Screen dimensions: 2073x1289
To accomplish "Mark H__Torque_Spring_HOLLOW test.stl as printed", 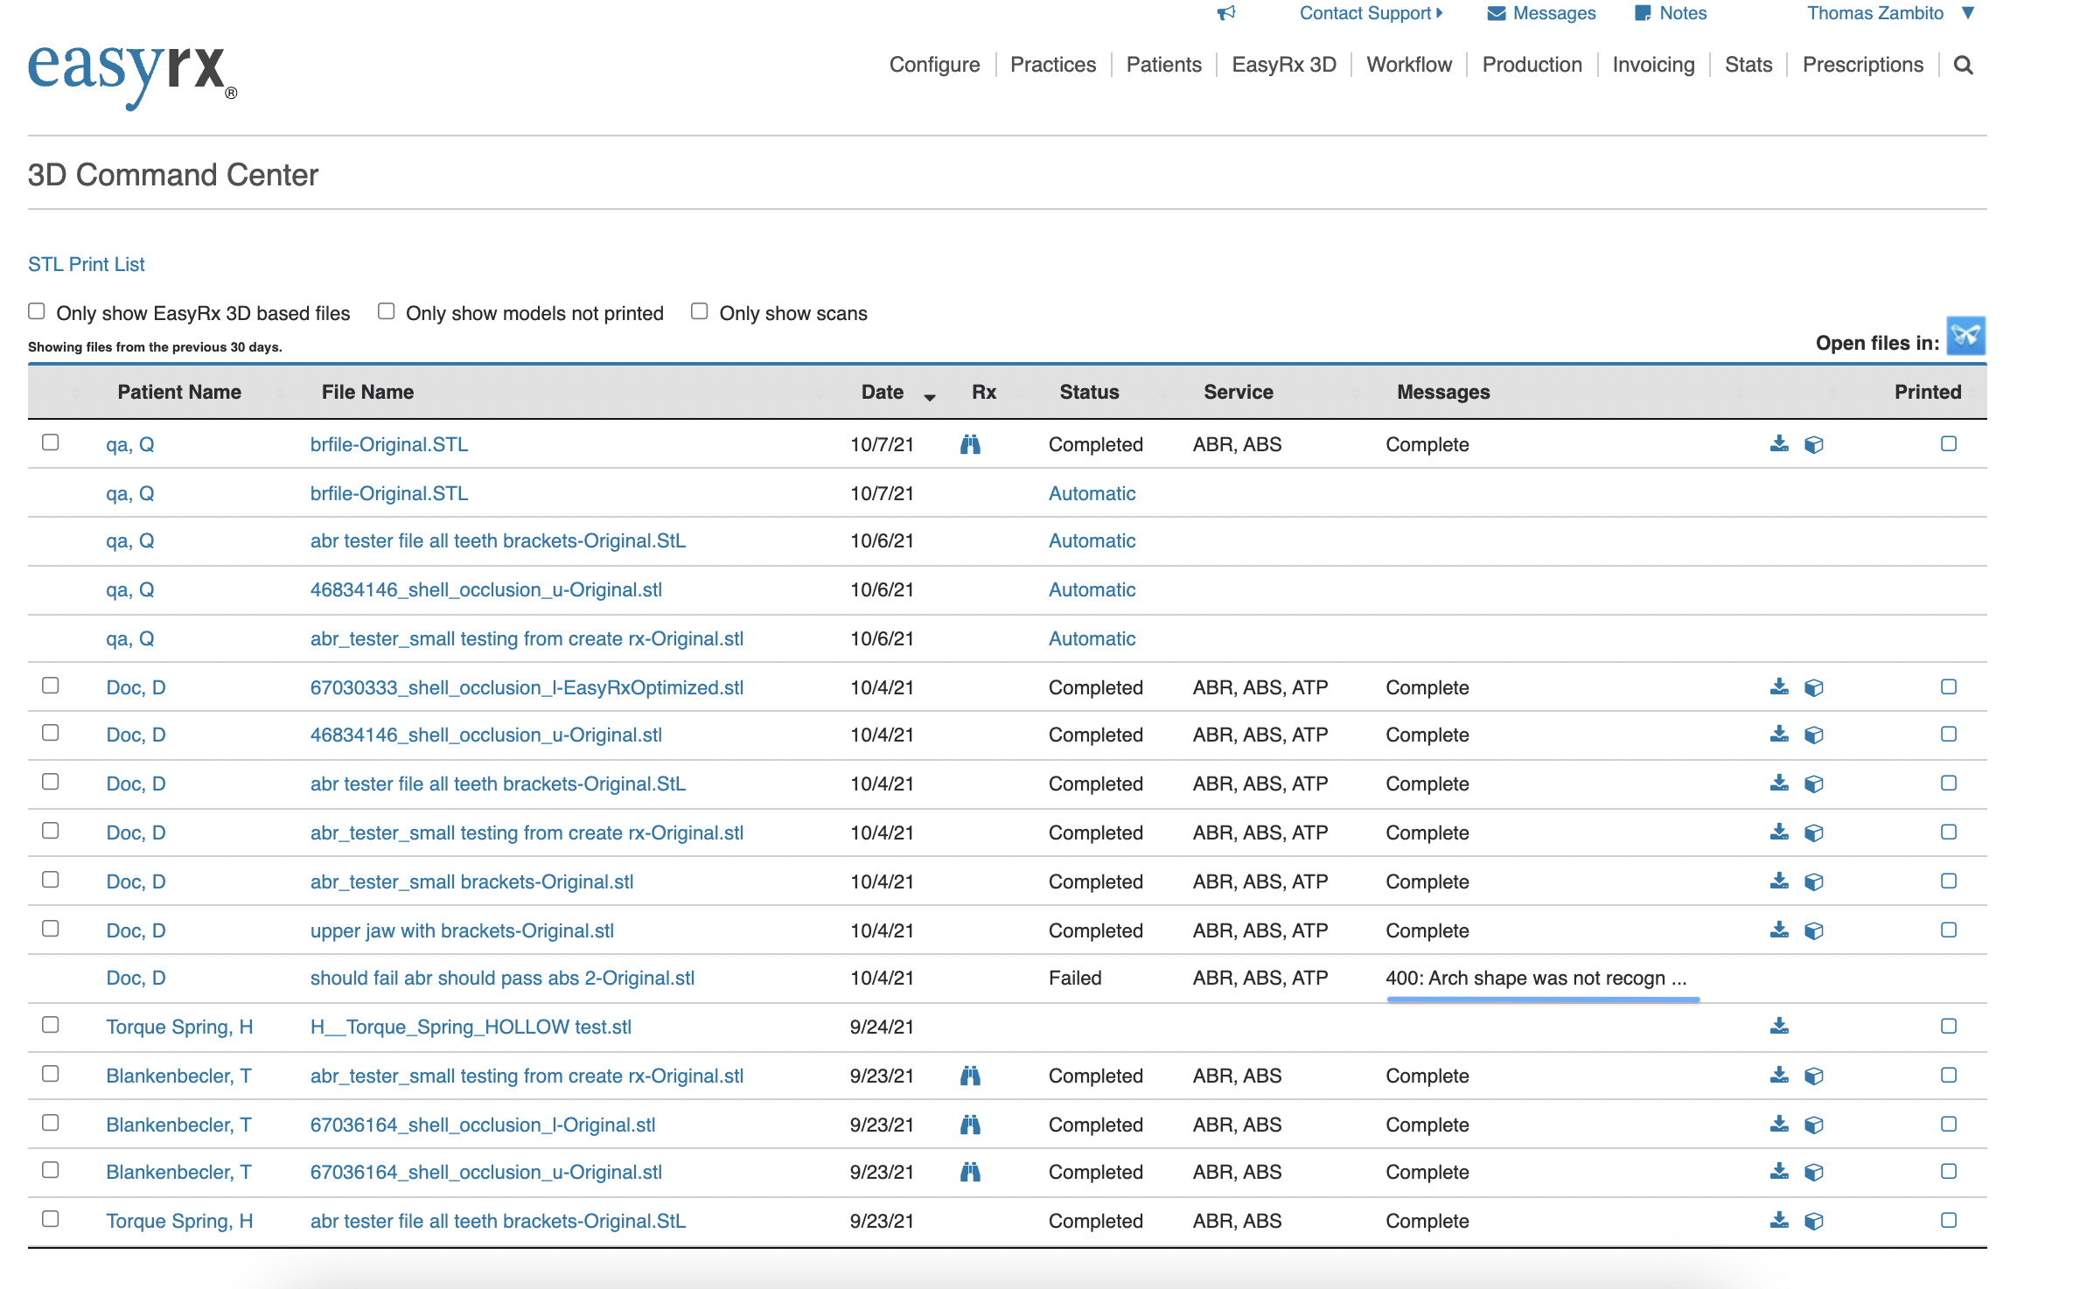I will coord(1949,1027).
